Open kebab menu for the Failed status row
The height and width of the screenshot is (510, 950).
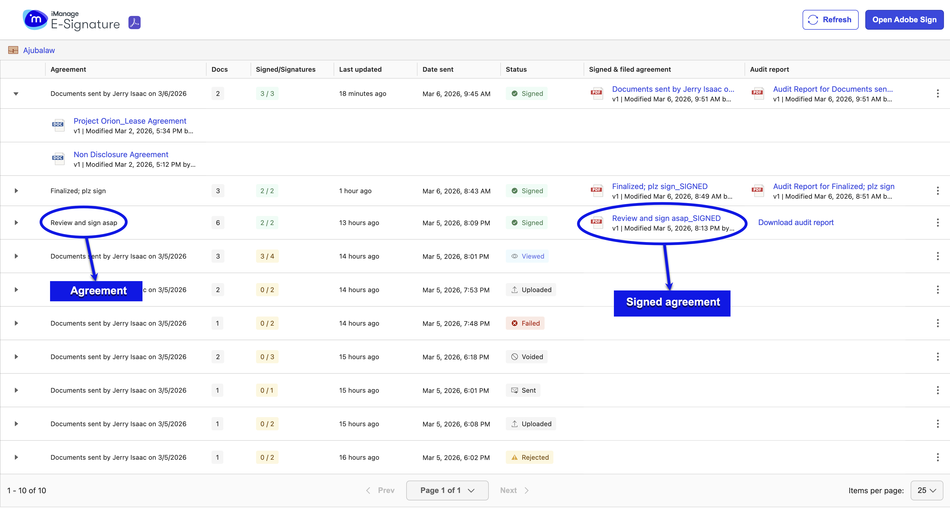(x=937, y=323)
